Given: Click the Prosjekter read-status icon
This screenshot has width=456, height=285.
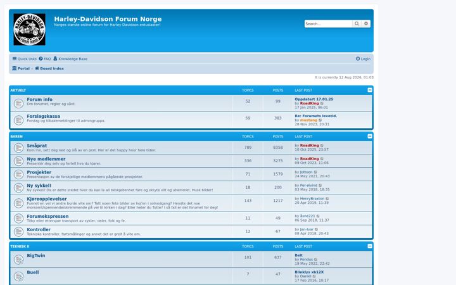Looking at the screenshot, I should click(x=18, y=174).
